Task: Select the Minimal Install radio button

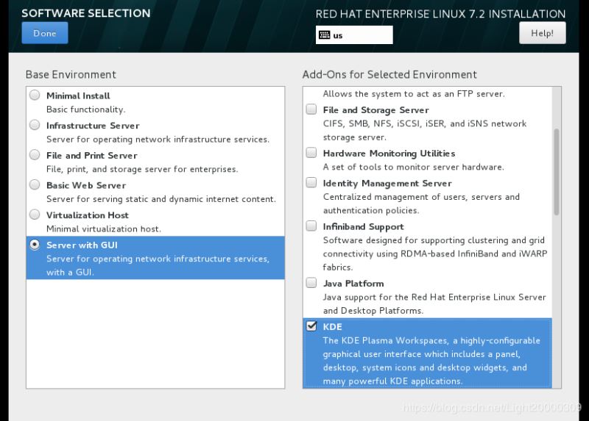Action: coord(35,96)
